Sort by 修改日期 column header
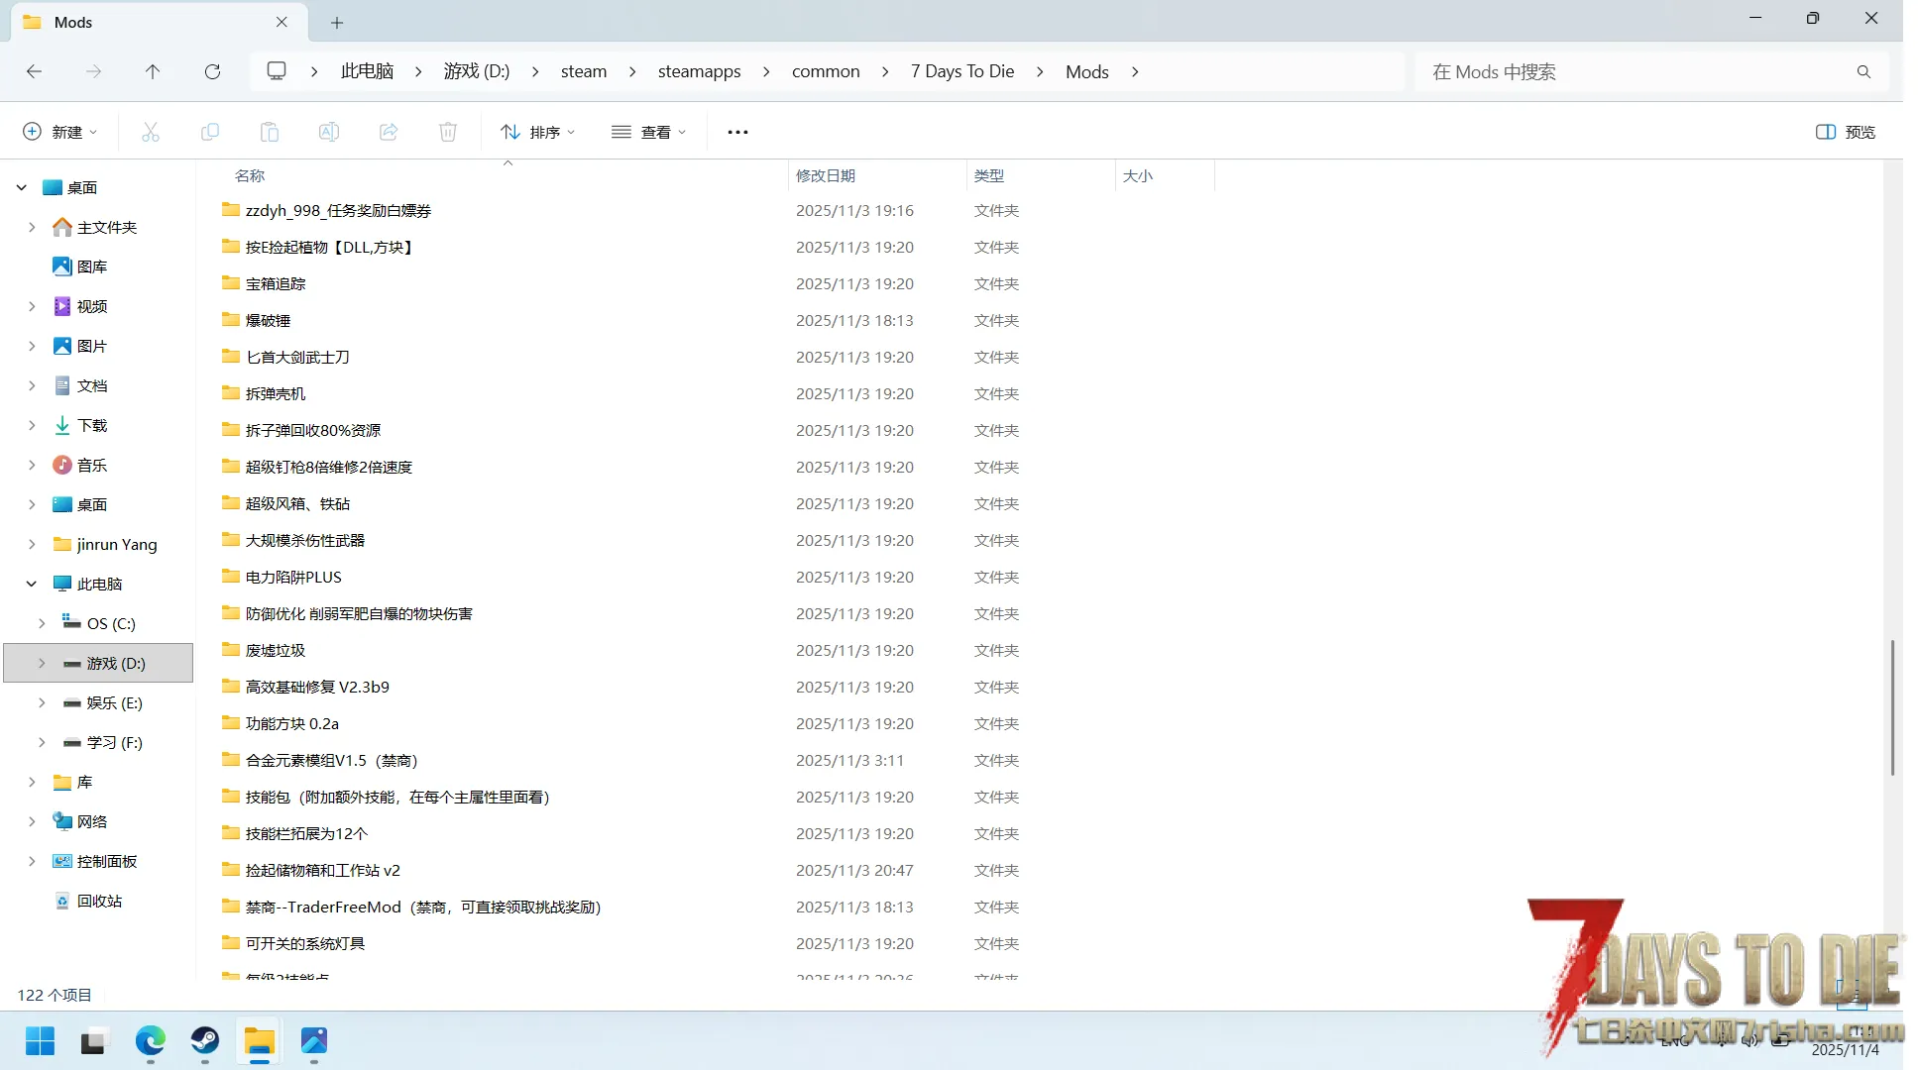This screenshot has height=1070, width=1918. point(826,175)
